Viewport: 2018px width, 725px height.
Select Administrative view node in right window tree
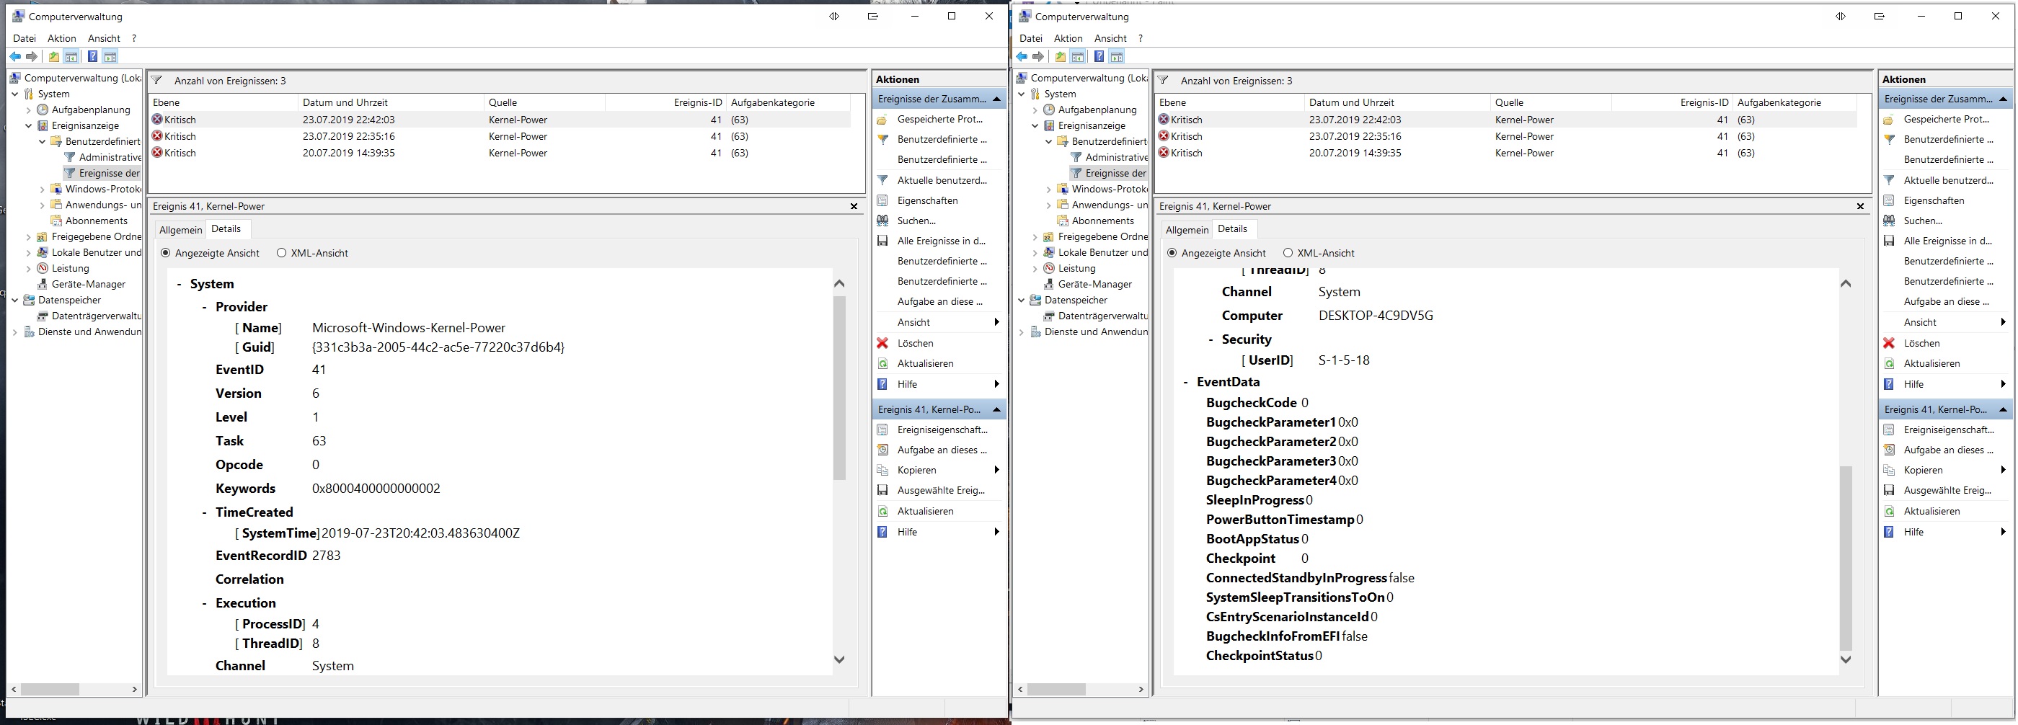(1116, 157)
